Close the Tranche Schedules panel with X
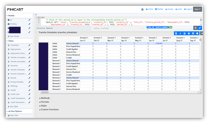 (202, 33)
